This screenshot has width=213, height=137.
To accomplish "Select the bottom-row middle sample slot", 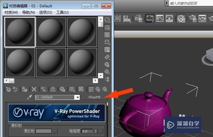I will coord(51,62).
